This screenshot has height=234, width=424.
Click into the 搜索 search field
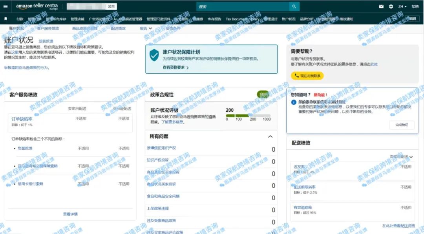(x=243, y=7)
